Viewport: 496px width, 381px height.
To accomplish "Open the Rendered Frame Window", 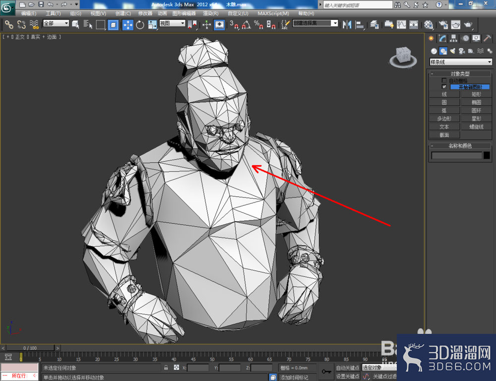I will tap(455, 24).
